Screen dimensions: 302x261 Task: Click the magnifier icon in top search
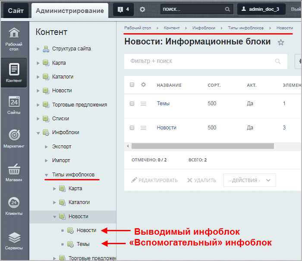tap(227, 9)
